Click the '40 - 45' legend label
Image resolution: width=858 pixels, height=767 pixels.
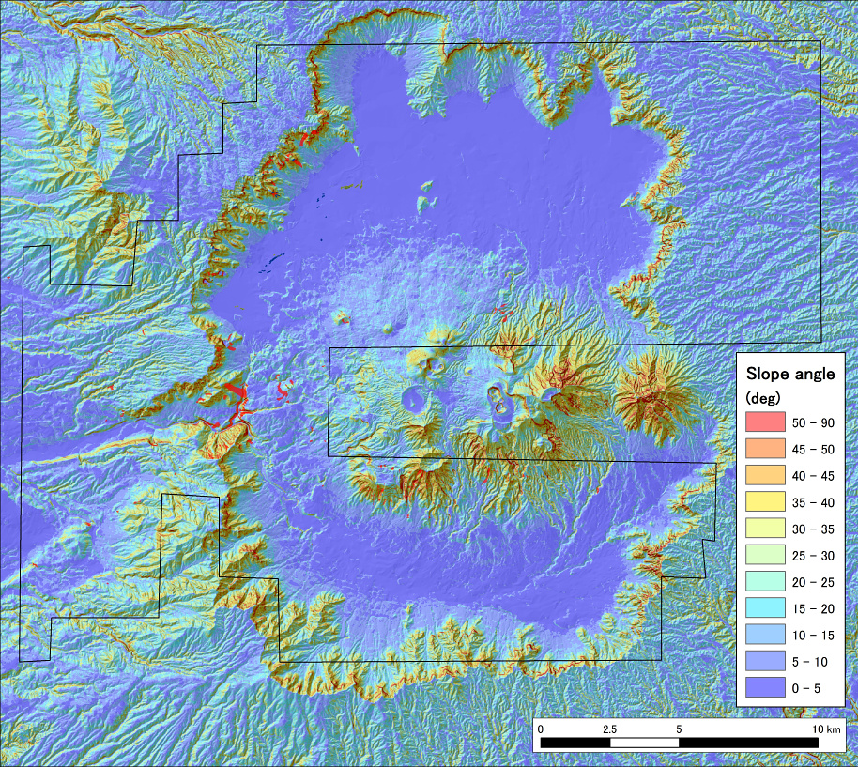point(813,476)
